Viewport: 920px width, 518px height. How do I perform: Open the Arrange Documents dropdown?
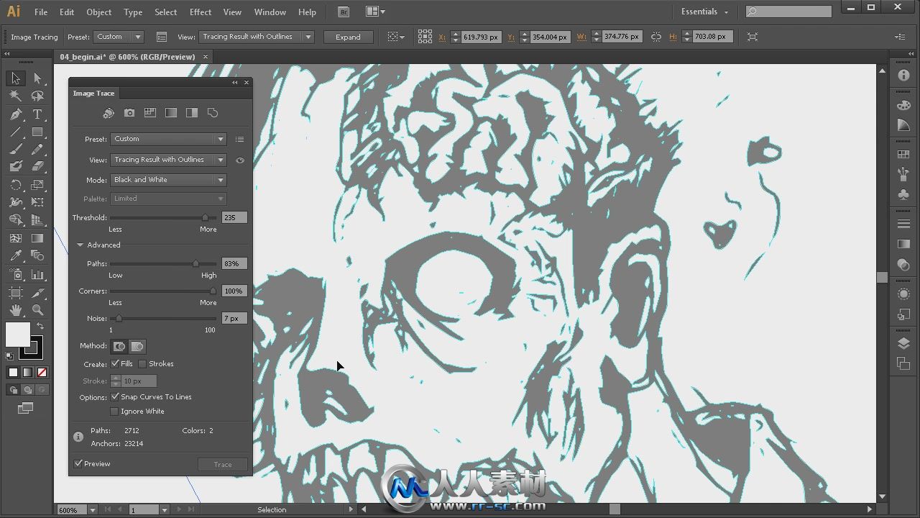(375, 12)
